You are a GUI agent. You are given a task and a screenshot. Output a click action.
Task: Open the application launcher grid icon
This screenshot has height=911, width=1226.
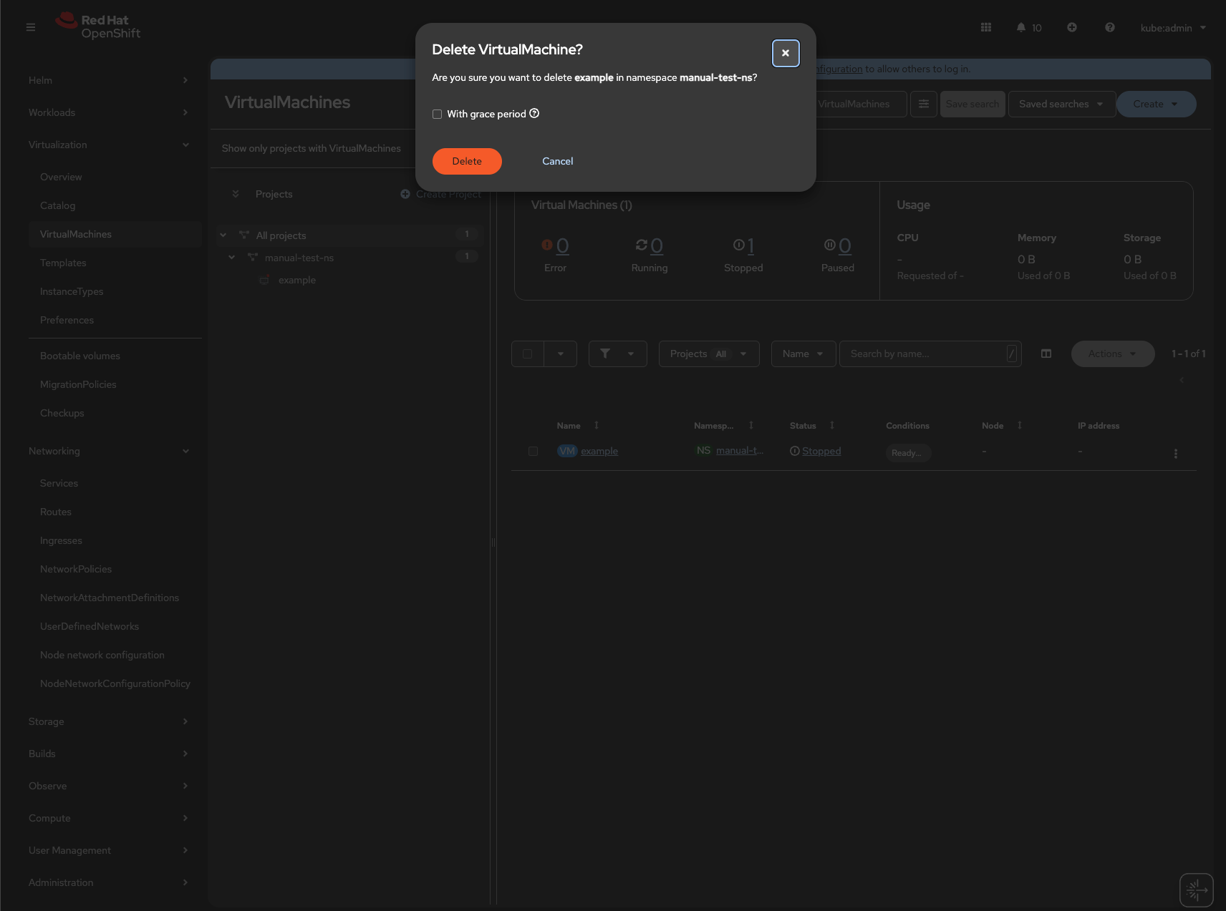pos(986,27)
